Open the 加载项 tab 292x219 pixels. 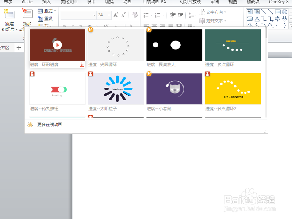point(253,2)
